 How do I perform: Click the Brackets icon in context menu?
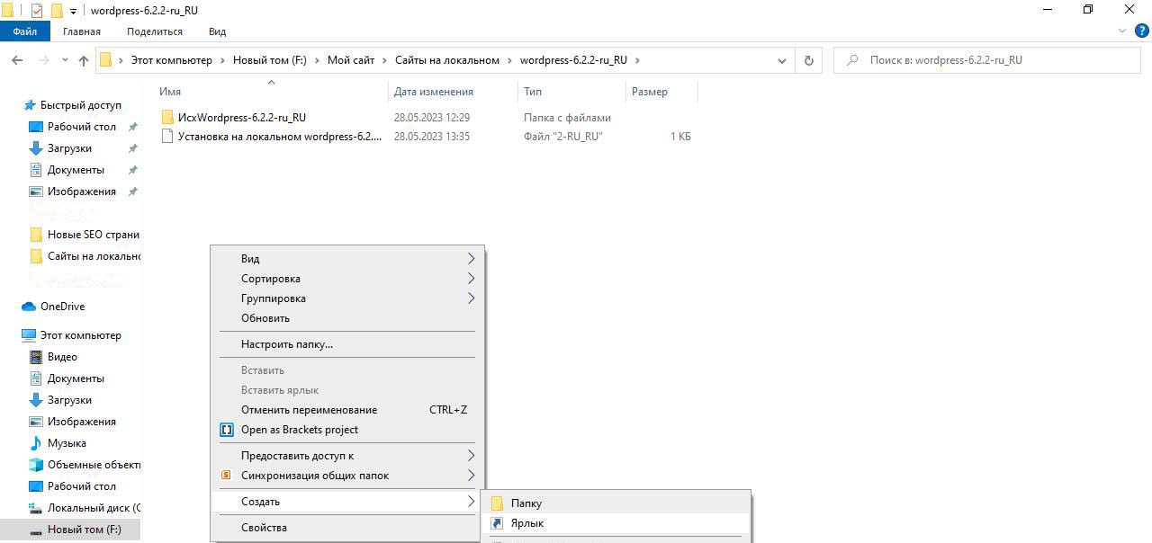click(227, 430)
